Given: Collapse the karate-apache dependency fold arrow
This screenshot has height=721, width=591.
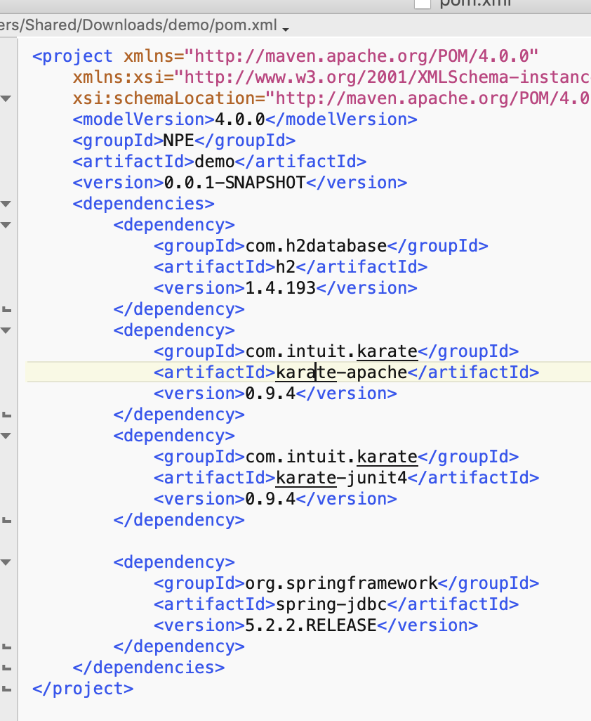Looking at the screenshot, I should pyautogui.click(x=7, y=330).
